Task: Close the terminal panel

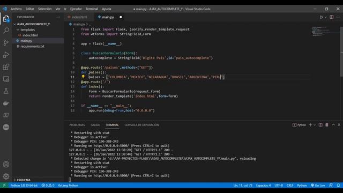Action: [339, 125]
